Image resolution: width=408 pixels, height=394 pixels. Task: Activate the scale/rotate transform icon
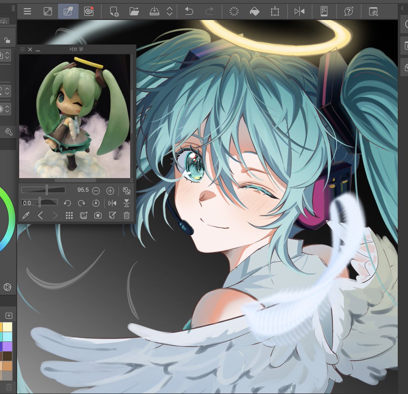(x=275, y=12)
